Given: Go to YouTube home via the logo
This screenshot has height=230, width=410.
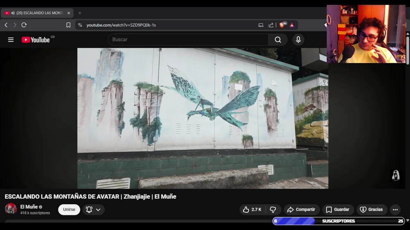Looking at the screenshot, I should click(36, 40).
